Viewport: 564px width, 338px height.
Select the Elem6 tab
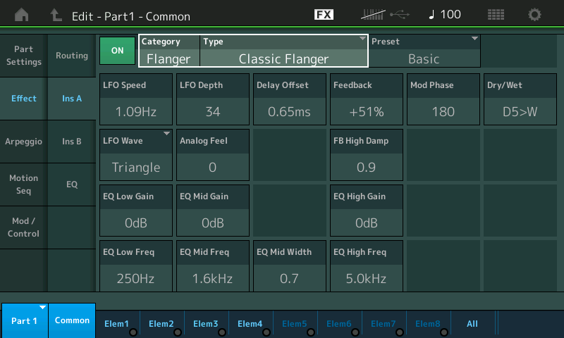point(340,324)
